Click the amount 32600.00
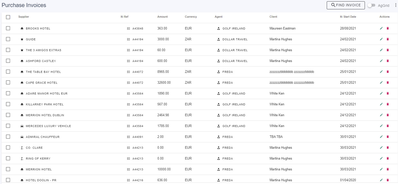 tap(164, 82)
